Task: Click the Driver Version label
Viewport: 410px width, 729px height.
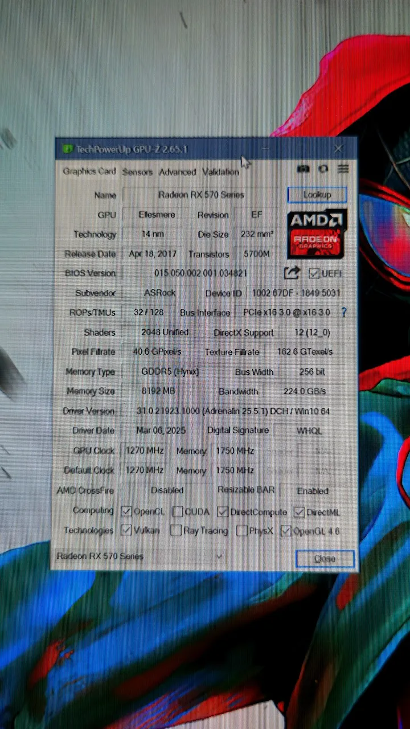Action: tap(88, 411)
